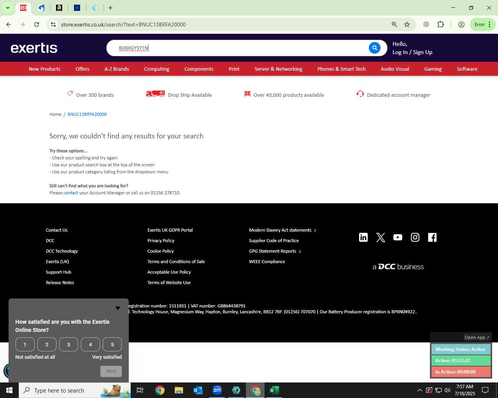Open the Gaming menu
This screenshot has height=398, width=498.
(x=433, y=69)
